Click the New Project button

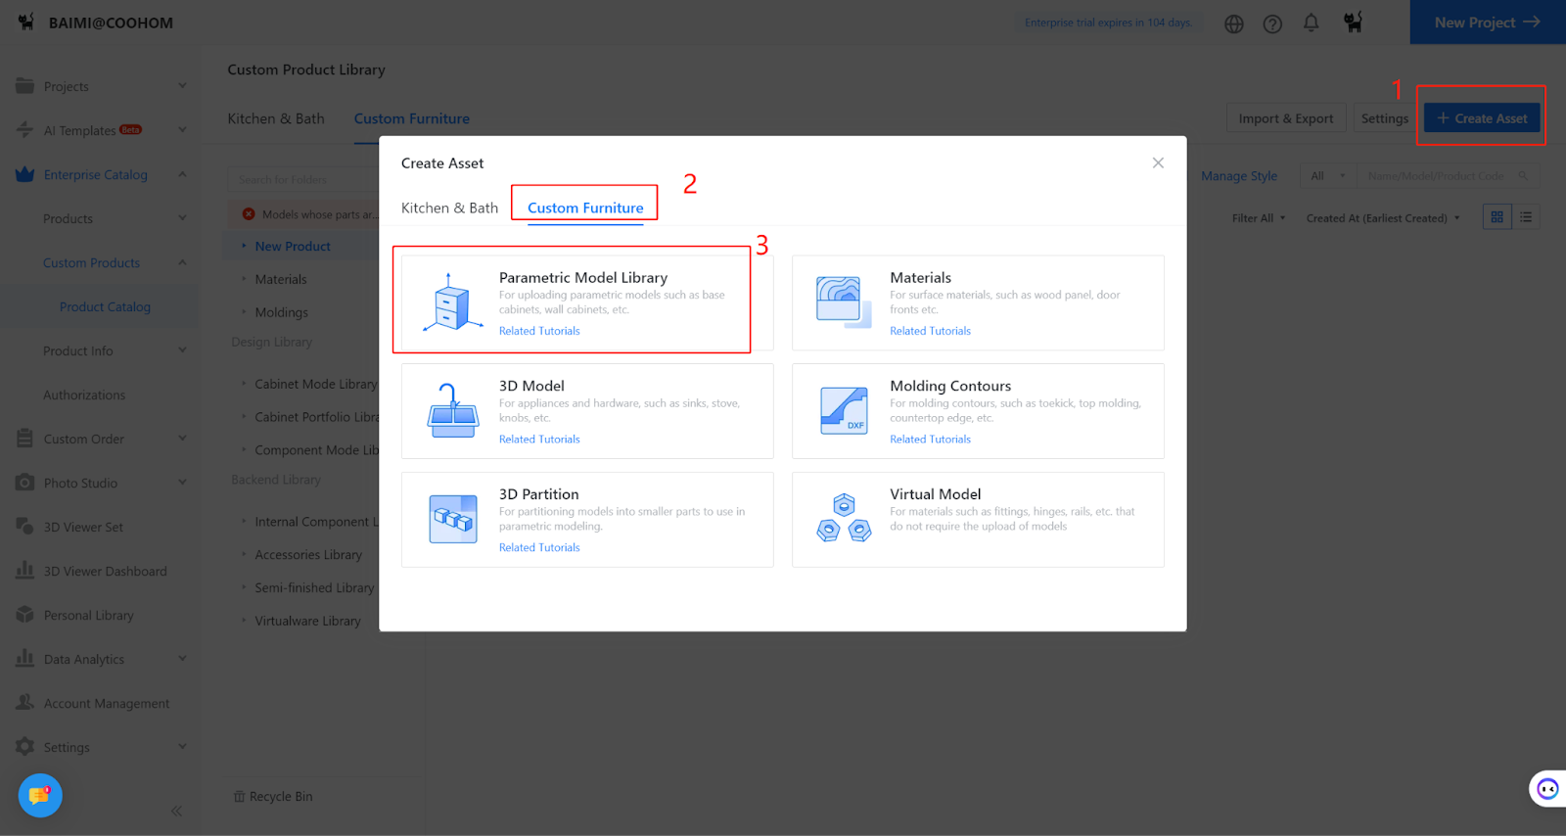coord(1487,23)
